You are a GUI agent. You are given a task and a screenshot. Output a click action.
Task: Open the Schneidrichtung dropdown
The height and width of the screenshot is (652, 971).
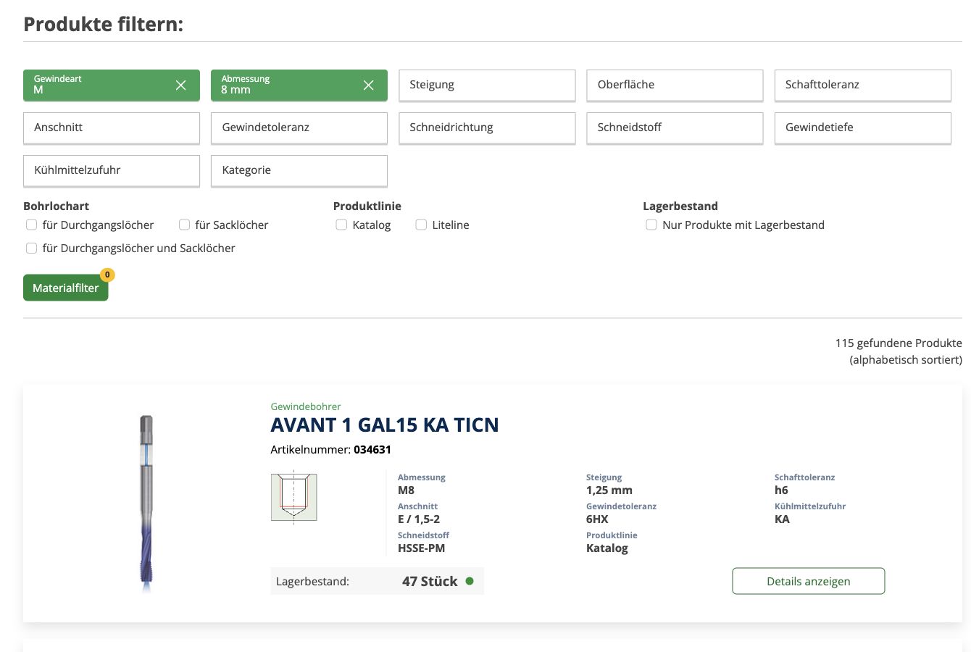tap(487, 128)
